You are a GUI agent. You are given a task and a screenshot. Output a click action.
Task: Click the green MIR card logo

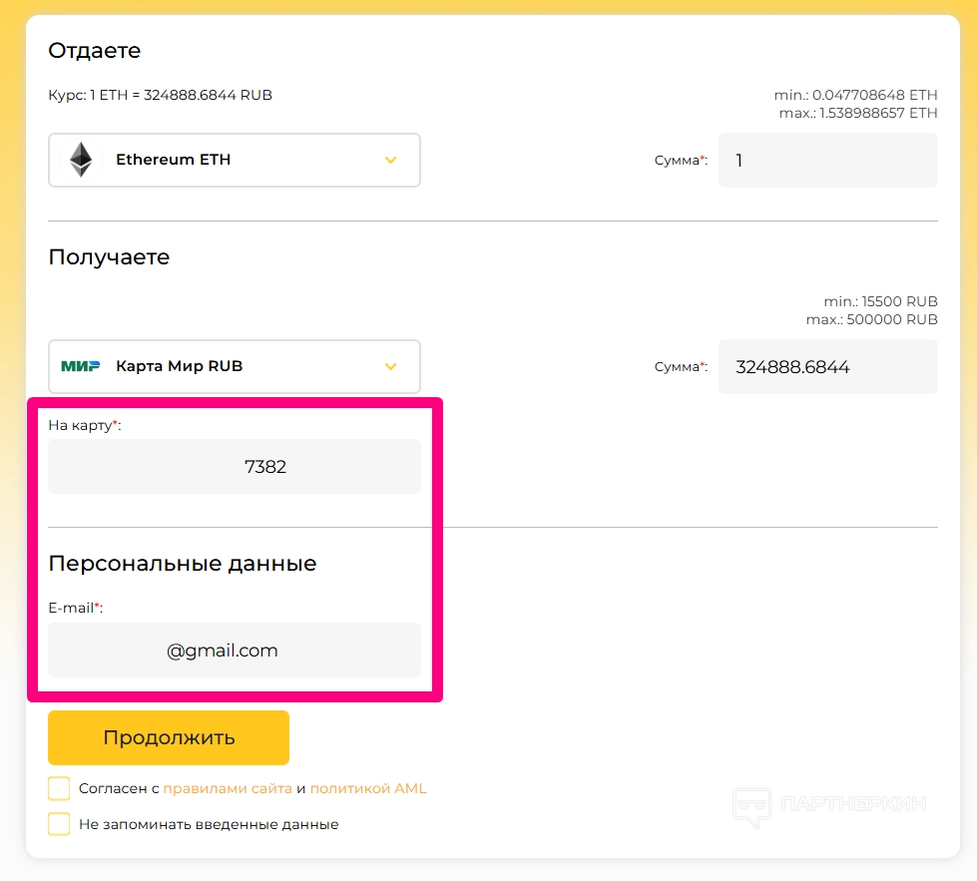81,366
